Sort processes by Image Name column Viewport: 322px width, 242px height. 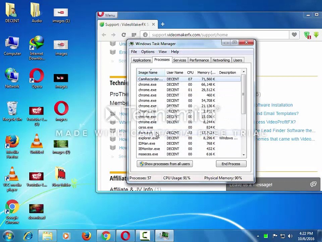pos(151,73)
